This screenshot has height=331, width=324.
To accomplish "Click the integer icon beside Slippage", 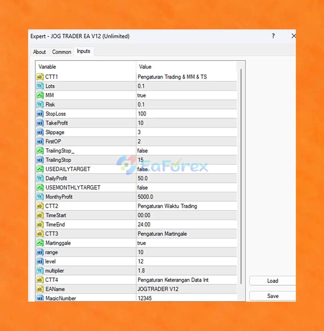I will (40, 132).
